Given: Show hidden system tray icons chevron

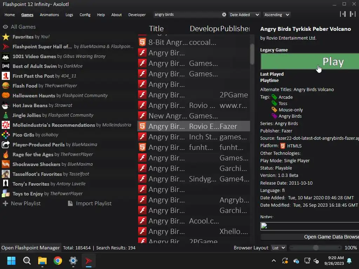Looking at the screenshot, I should point(274,261).
